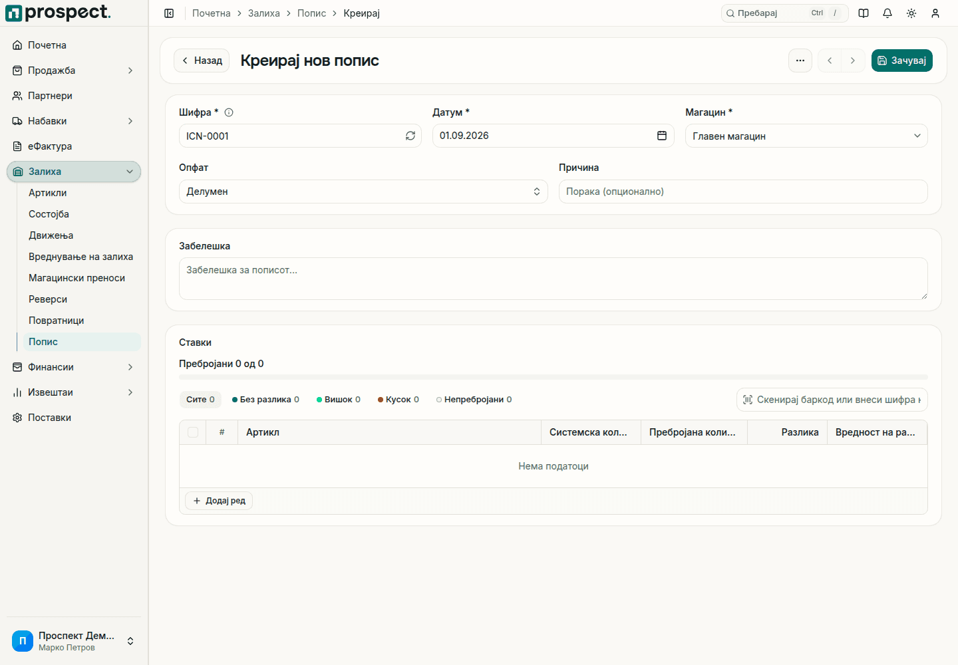This screenshot has width=958, height=665.
Task: Open the three-dot more options menu
Action: [x=800, y=61]
